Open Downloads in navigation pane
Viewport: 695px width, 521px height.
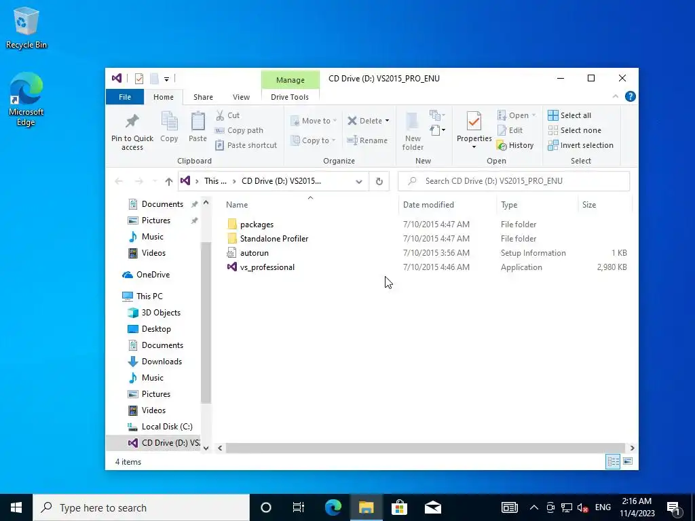click(x=162, y=361)
